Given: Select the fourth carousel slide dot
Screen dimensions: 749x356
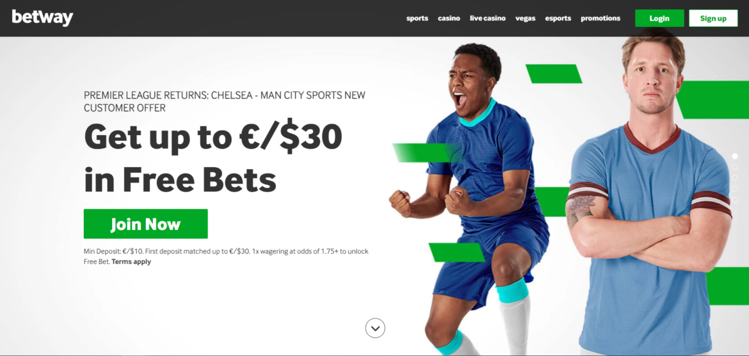Looking at the screenshot, I should pyautogui.click(x=735, y=189).
